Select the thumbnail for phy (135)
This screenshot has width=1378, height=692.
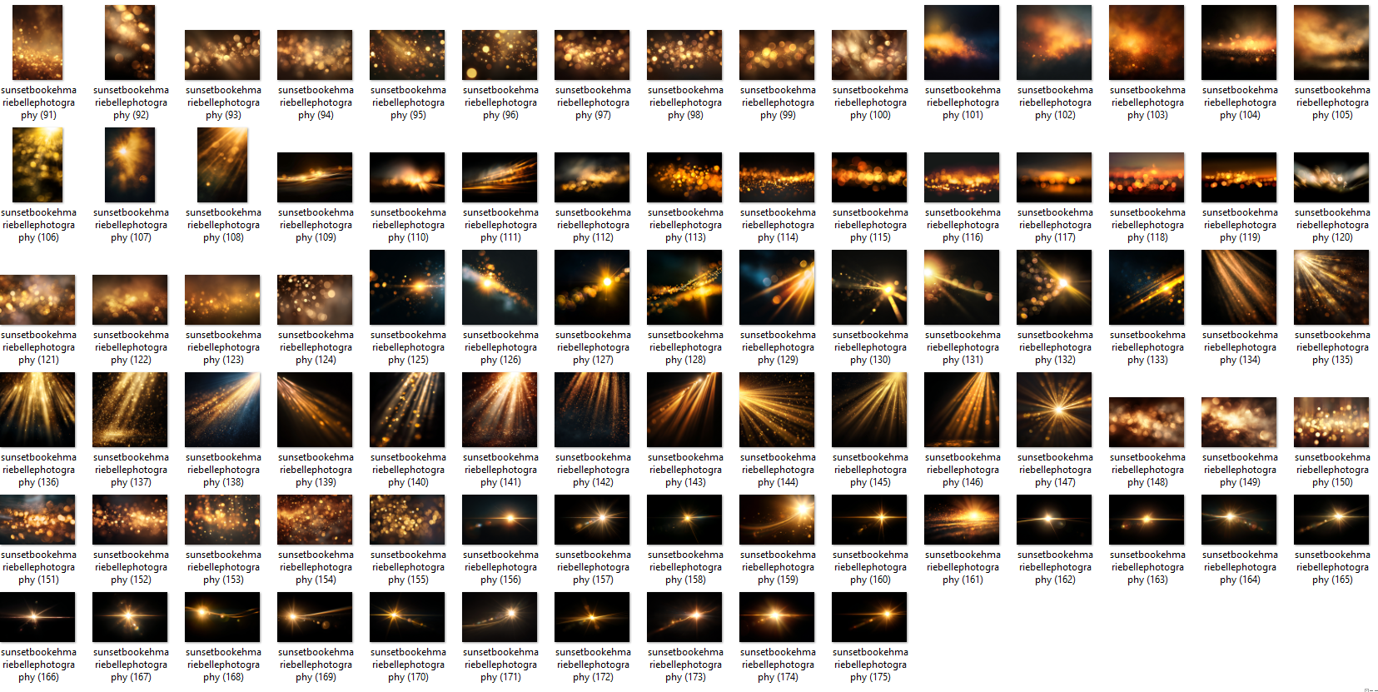pos(1331,287)
